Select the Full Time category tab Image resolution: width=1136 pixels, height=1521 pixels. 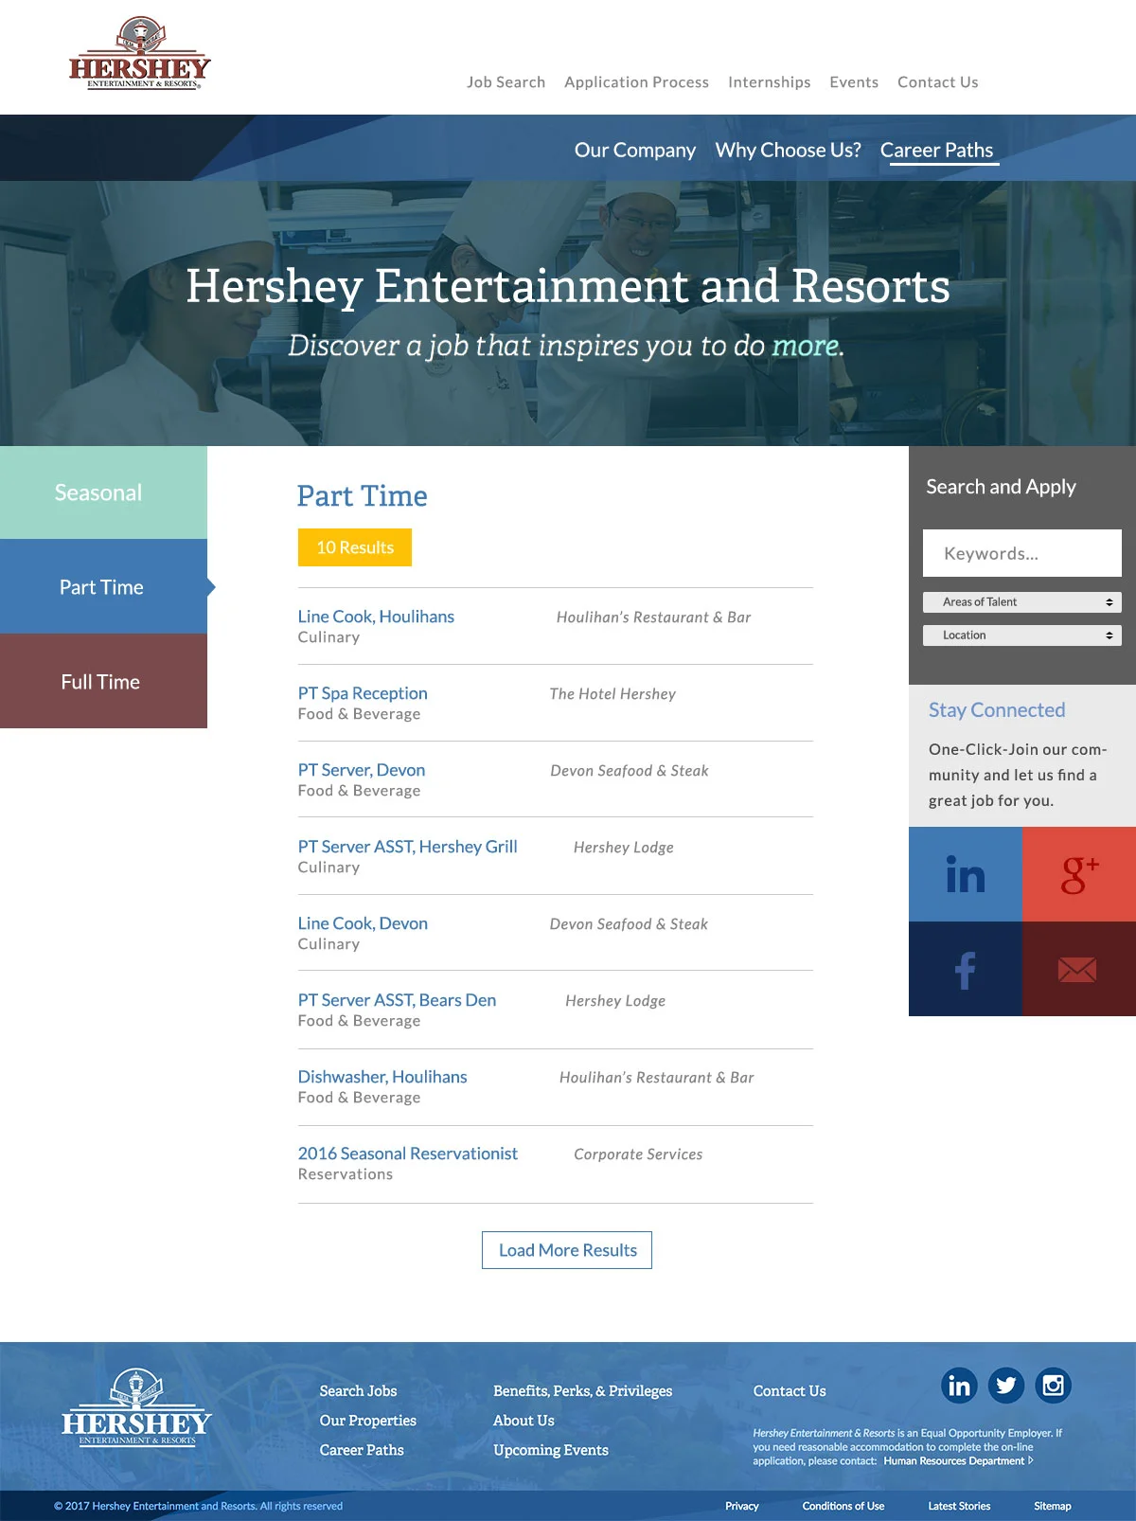[103, 682]
